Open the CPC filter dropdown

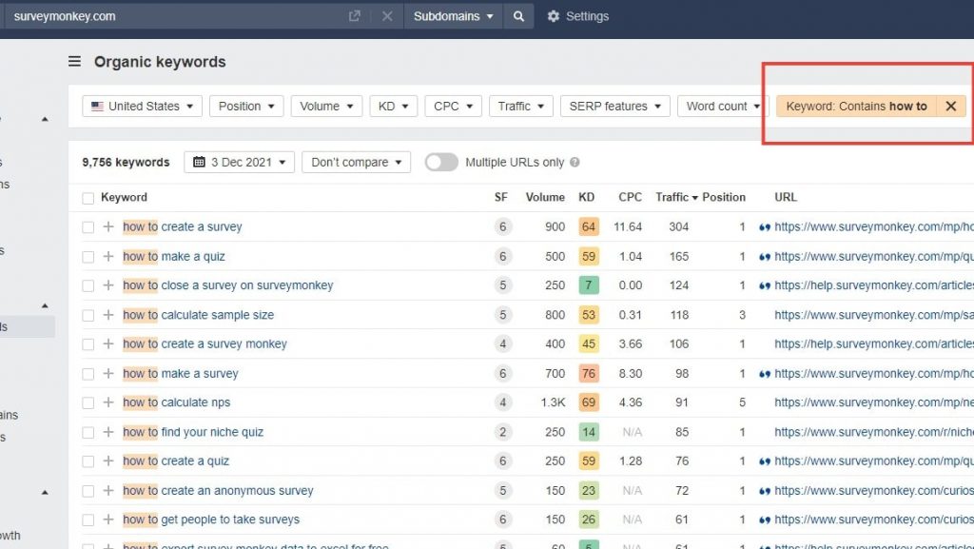click(x=453, y=107)
